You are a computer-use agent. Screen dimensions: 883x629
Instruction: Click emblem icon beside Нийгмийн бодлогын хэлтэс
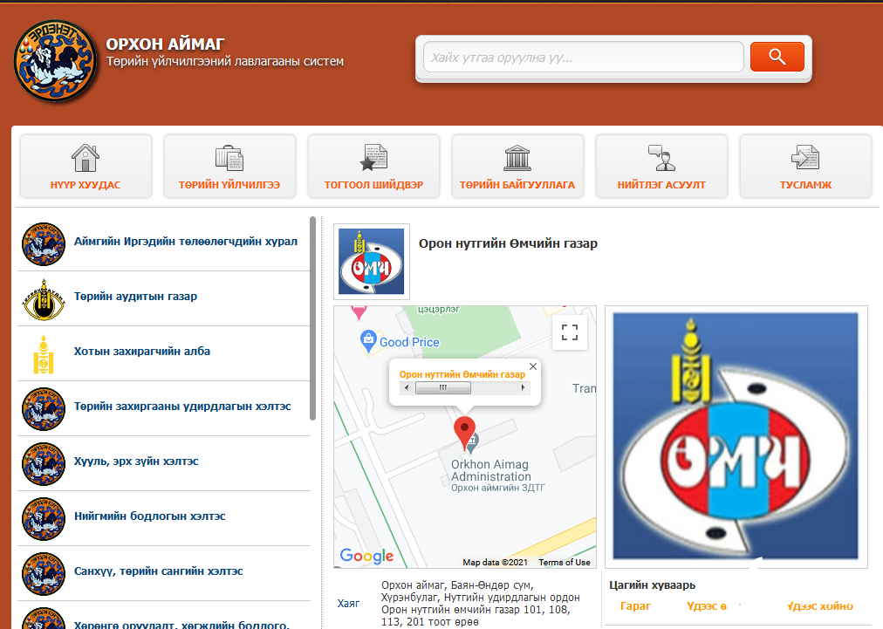(x=44, y=518)
